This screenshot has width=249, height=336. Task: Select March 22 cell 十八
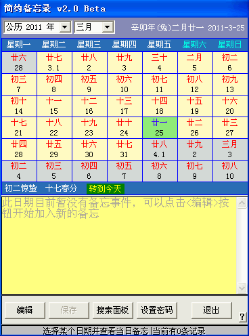(54, 127)
